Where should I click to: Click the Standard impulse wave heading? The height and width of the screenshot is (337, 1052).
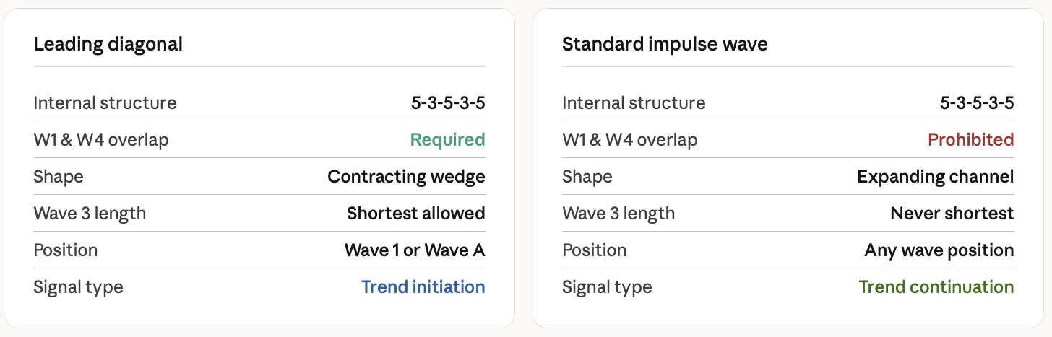click(665, 44)
